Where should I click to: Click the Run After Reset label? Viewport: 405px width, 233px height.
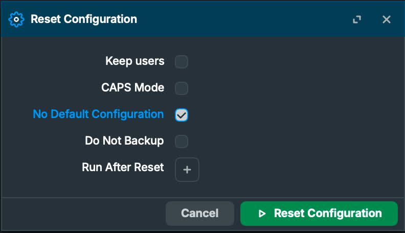point(123,167)
